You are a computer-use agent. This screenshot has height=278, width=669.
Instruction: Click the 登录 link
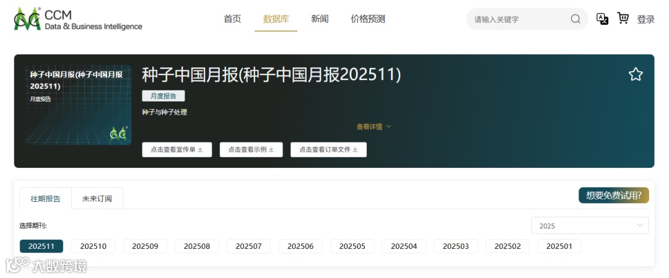coord(646,19)
